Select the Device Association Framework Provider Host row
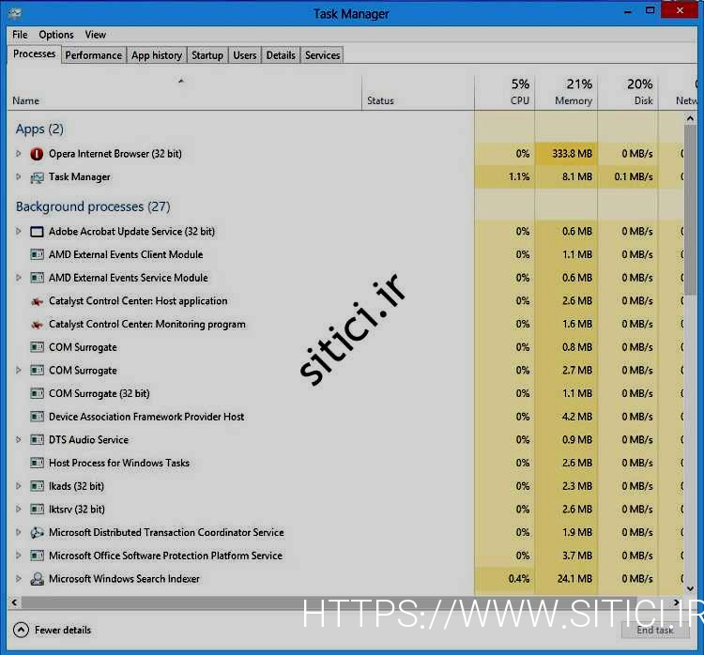Viewport: 704px width, 655px height. coord(345,417)
